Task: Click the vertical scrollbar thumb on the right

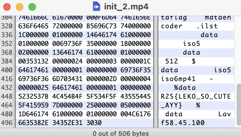Action: pos(238,104)
